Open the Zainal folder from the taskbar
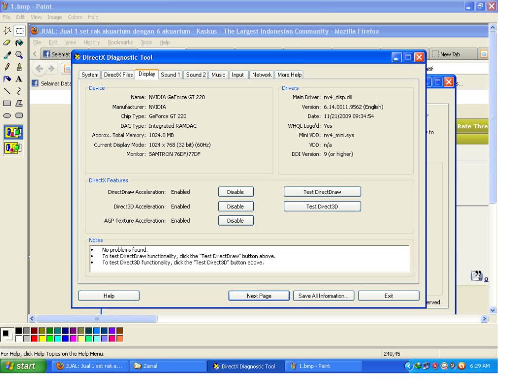Image resolution: width=505 pixels, height=381 pixels. 167,366
